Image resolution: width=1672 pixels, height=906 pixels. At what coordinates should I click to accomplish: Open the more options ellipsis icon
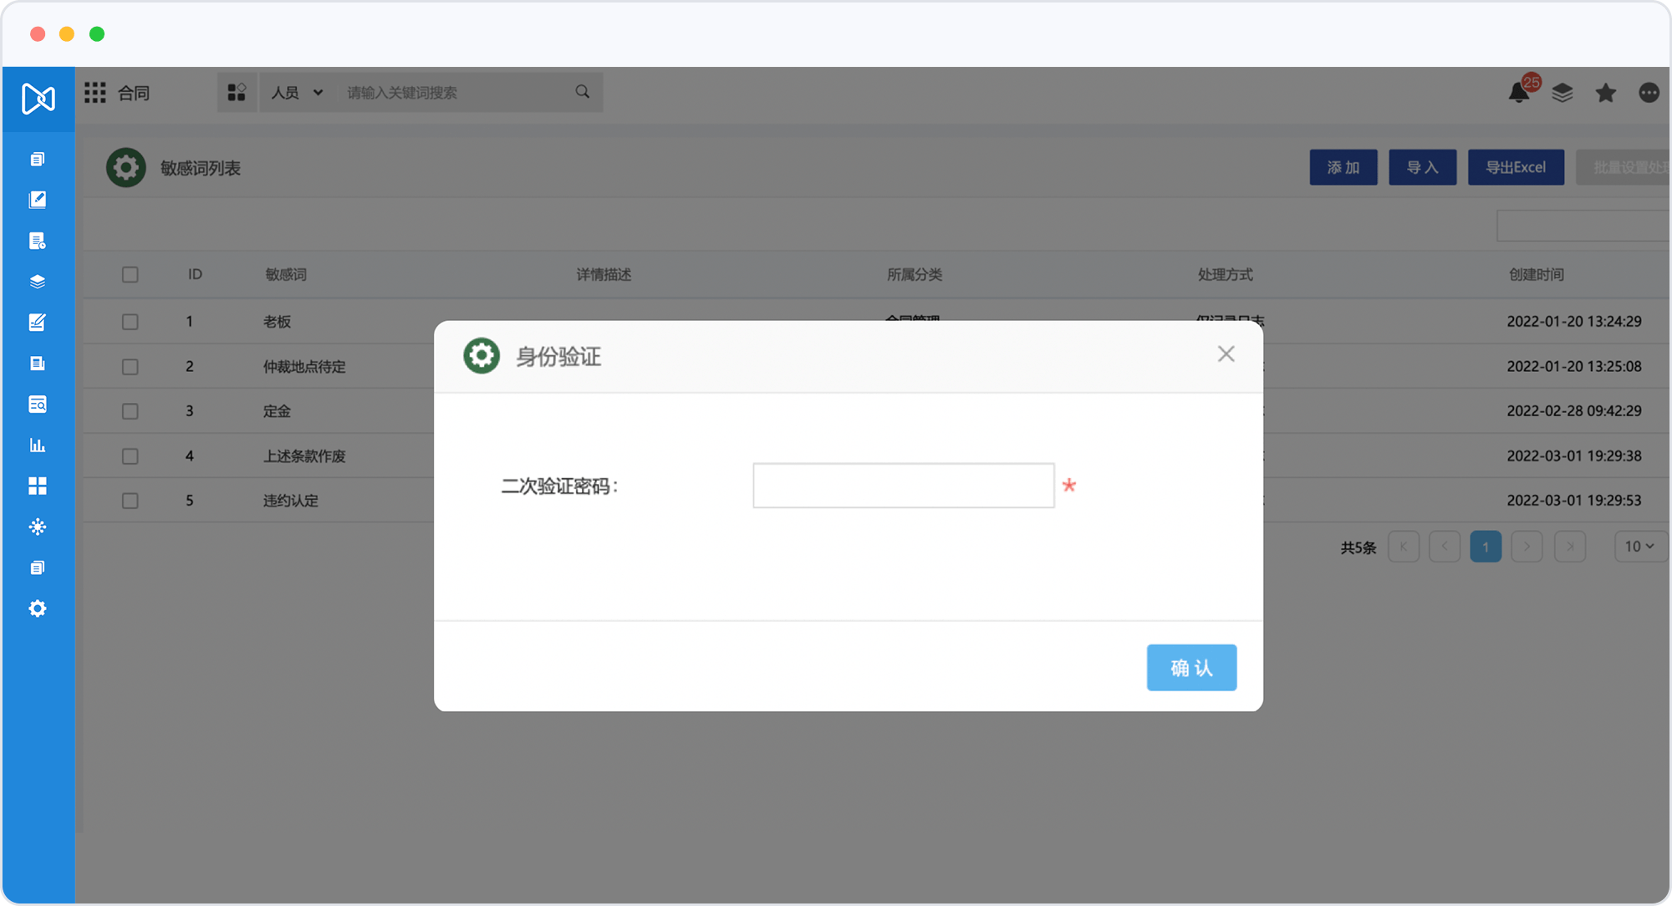[1649, 93]
